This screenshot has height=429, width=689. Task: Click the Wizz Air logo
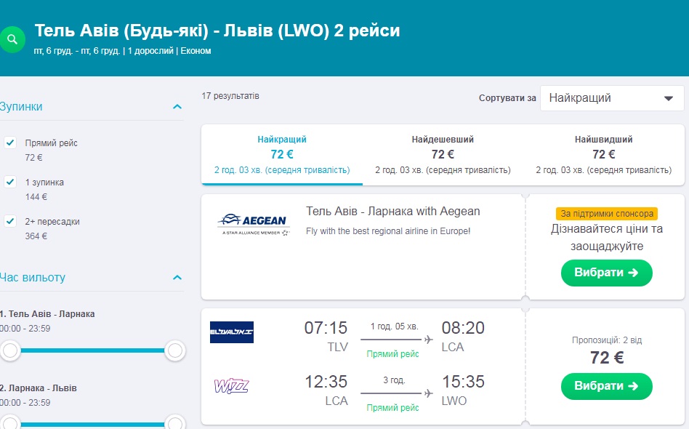[x=232, y=385]
